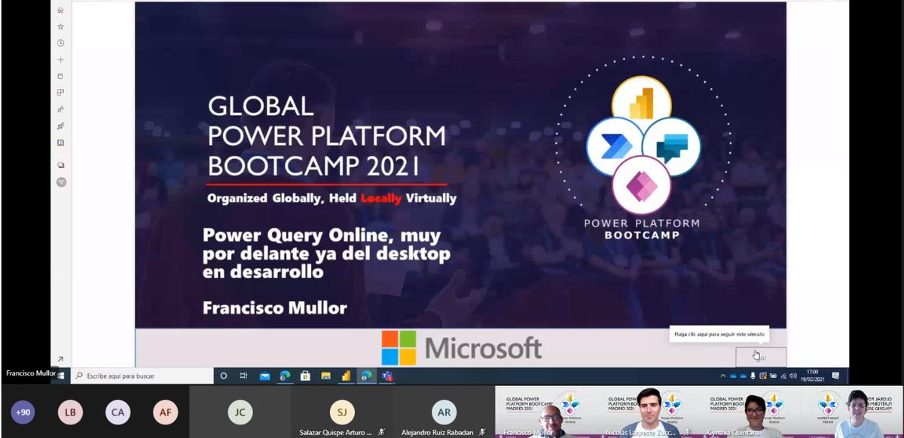904x438 pixels.
Task: Open Shared with me people icon
Action: pyautogui.click(x=60, y=109)
